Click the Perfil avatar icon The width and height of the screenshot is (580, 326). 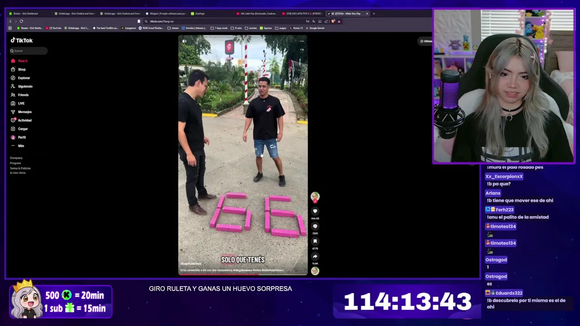pos(13,137)
